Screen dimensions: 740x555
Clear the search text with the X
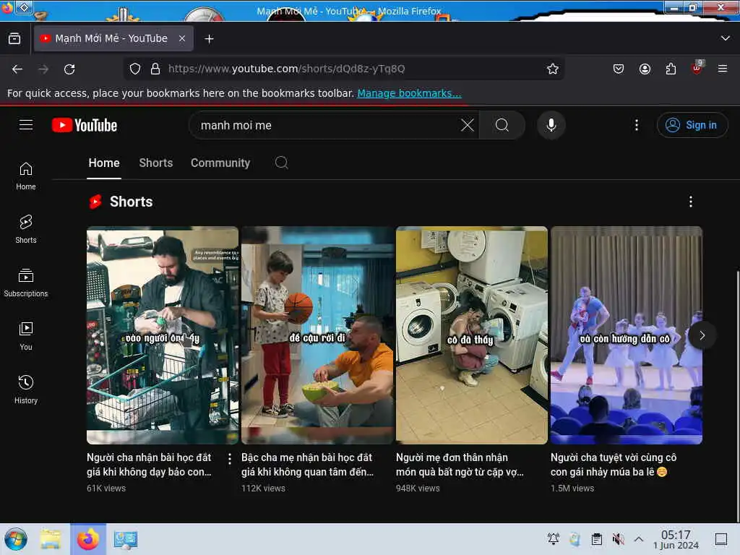[x=468, y=125]
